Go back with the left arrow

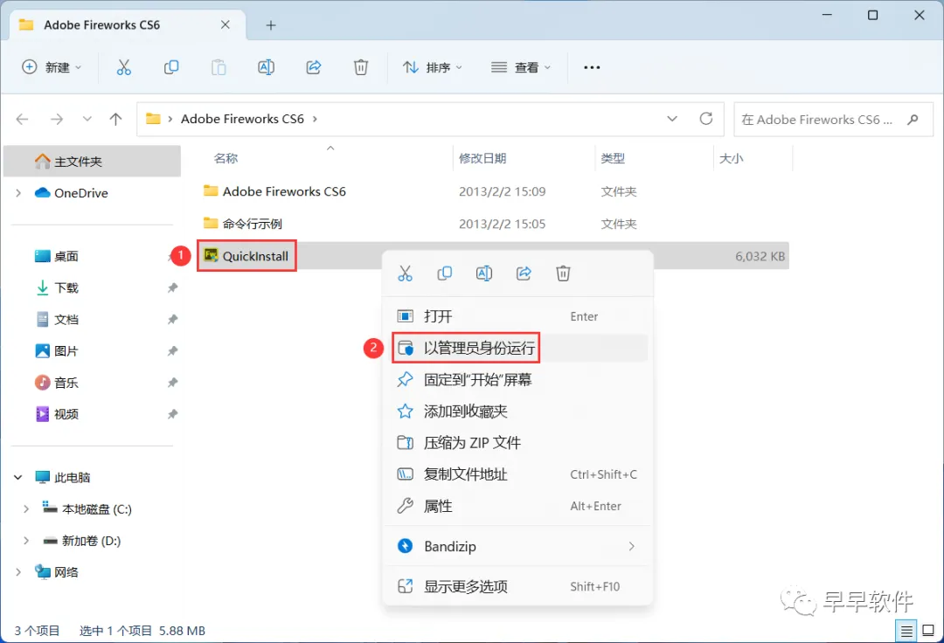(22, 119)
